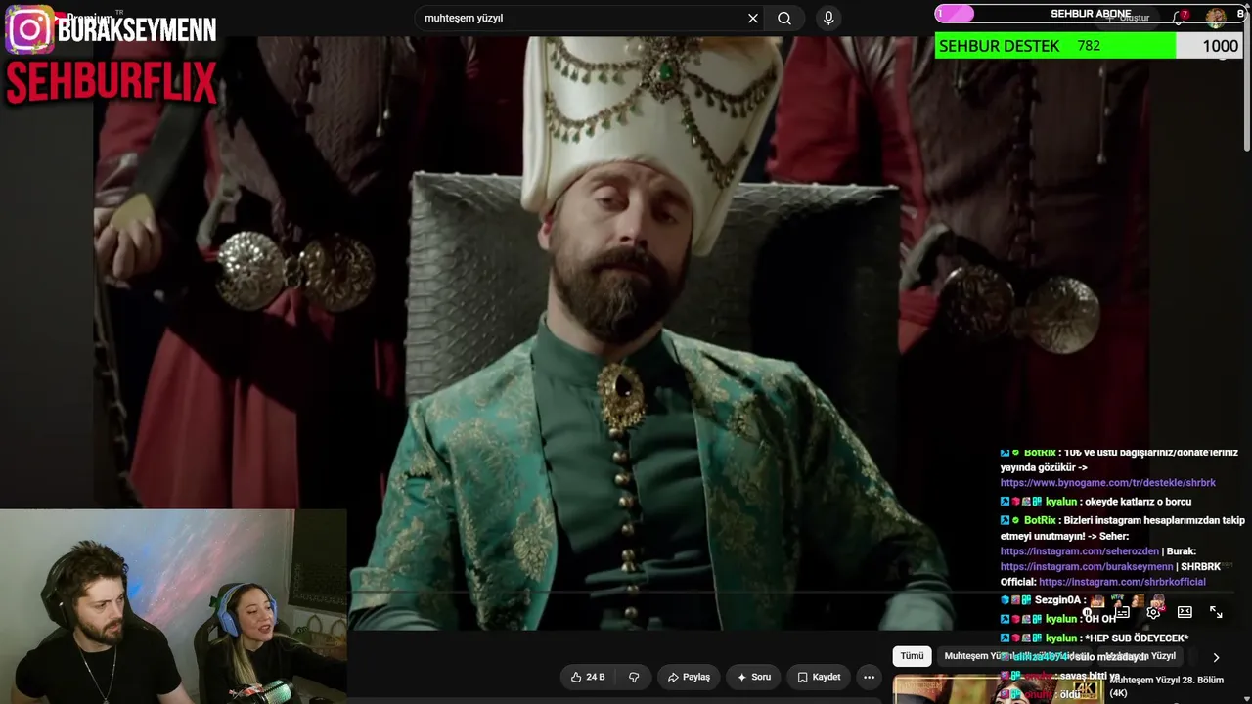Click the SEHBURFLIX overlay title
Image resolution: width=1252 pixels, height=704 pixels.
tap(111, 84)
